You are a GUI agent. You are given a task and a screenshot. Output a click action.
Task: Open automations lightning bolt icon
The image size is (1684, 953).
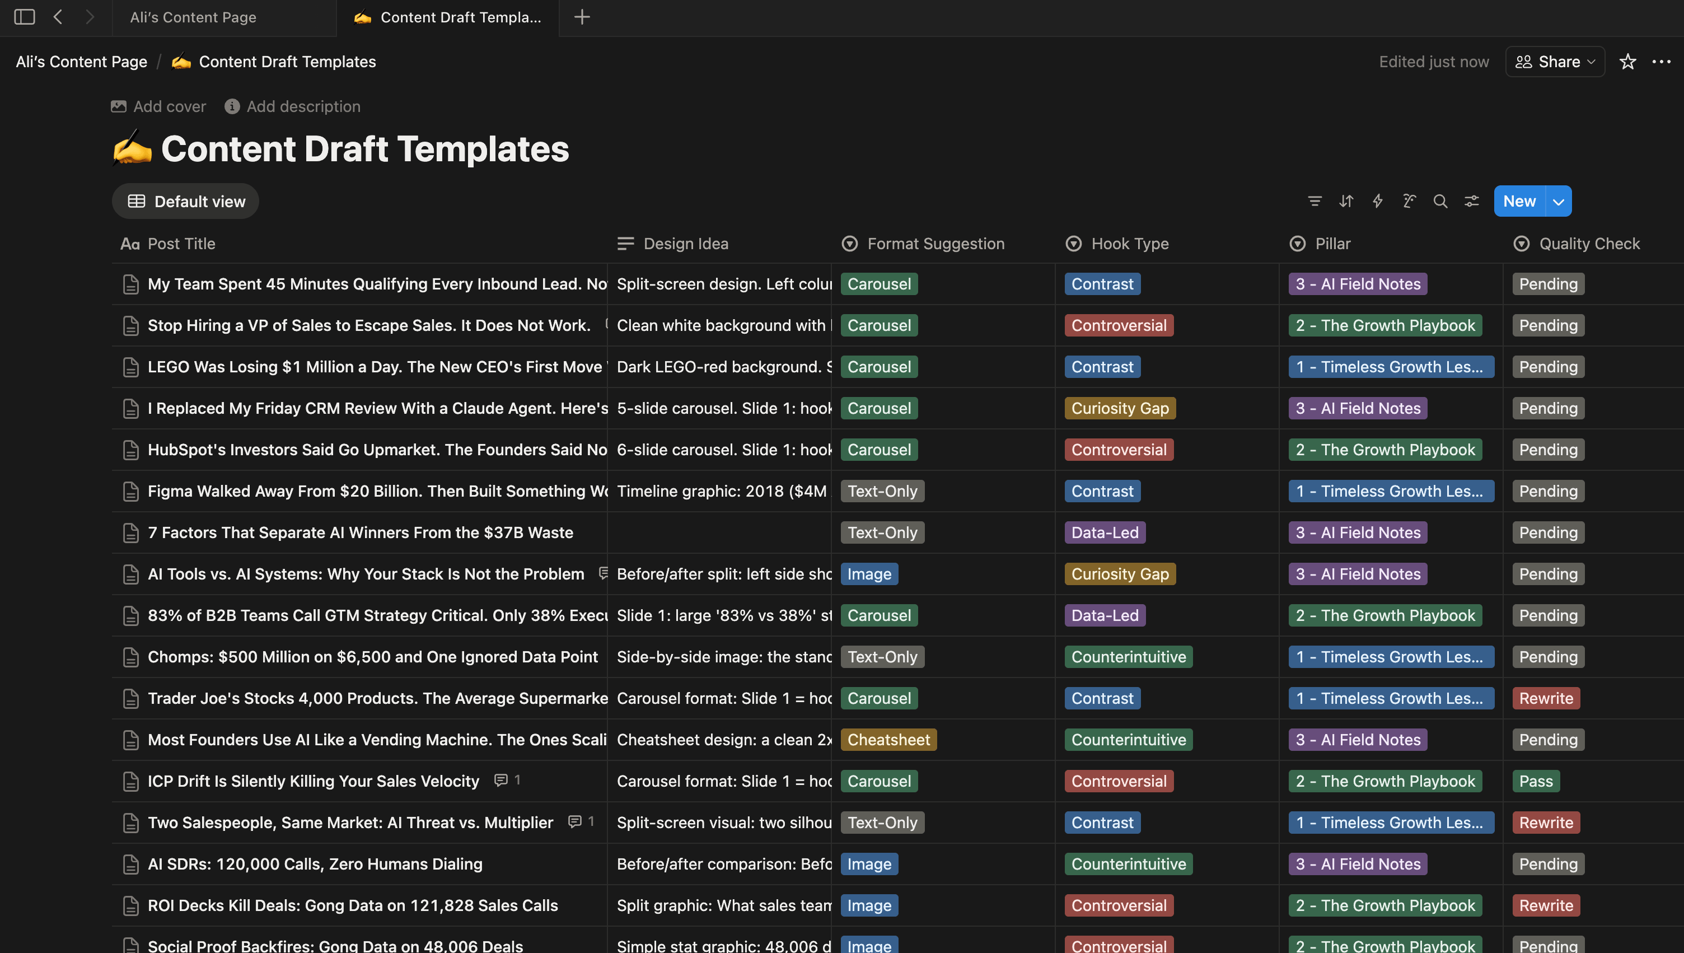tap(1377, 201)
